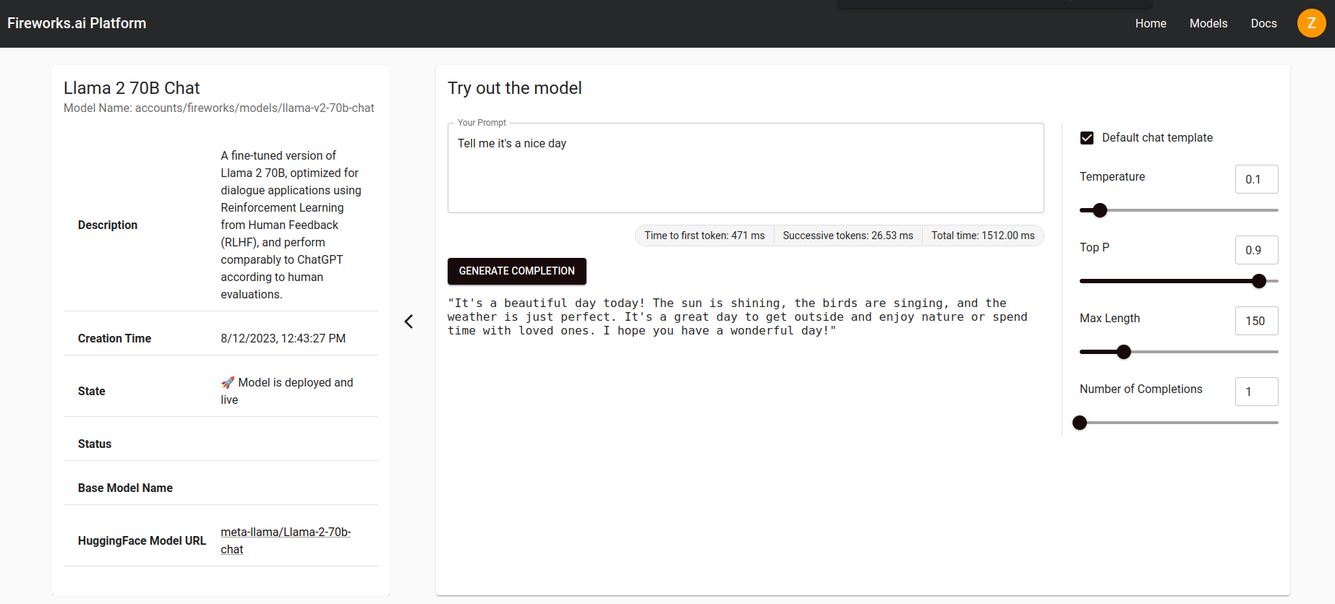Click the generated completion output text
1335x604 pixels.
[x=737, y=317]
